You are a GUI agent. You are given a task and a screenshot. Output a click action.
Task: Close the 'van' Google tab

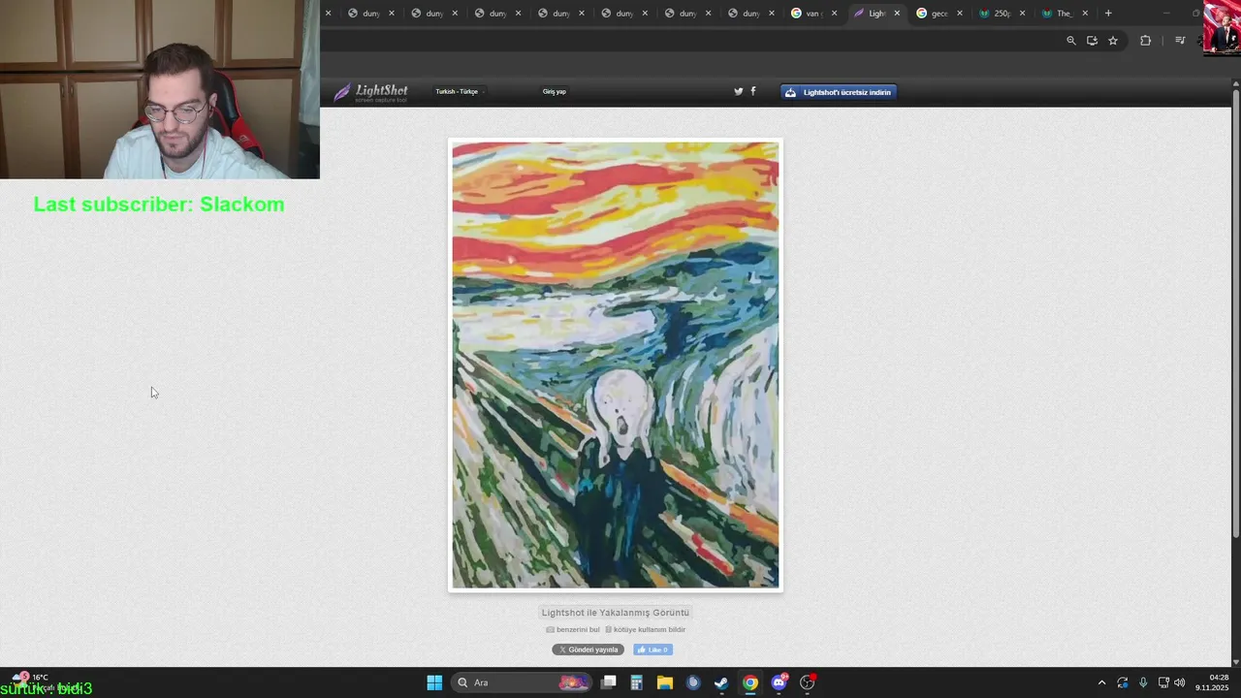click(834, 14)
